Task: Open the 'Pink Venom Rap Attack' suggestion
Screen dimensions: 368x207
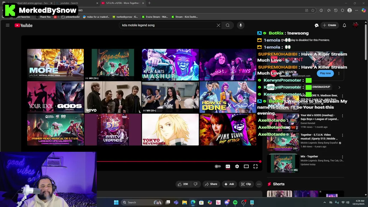Action: 228,129
